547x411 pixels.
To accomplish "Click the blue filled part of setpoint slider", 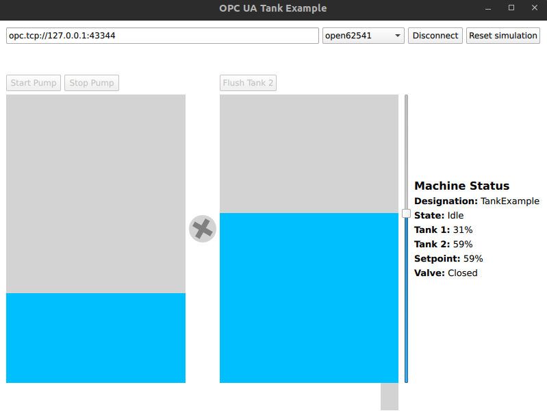I will point(406,301).
